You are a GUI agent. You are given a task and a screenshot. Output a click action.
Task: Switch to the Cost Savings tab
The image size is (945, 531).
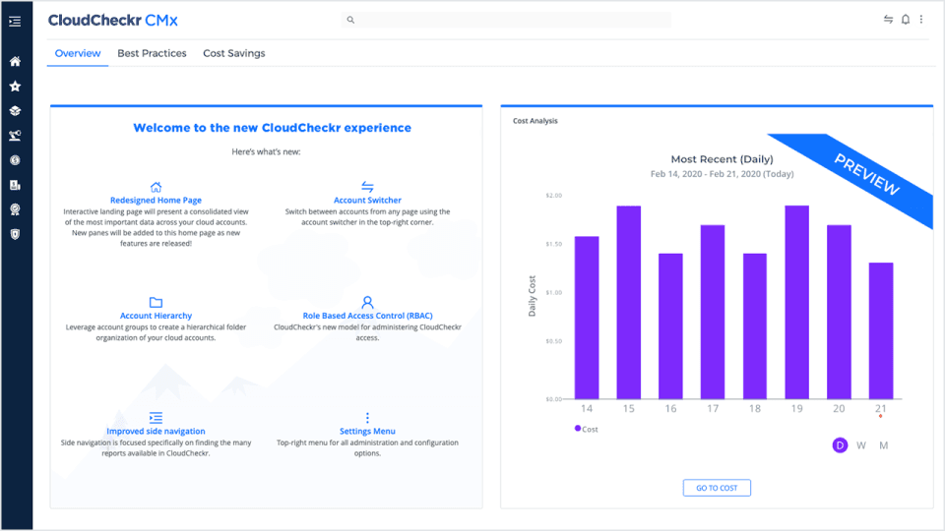click(x=234, y=53)
